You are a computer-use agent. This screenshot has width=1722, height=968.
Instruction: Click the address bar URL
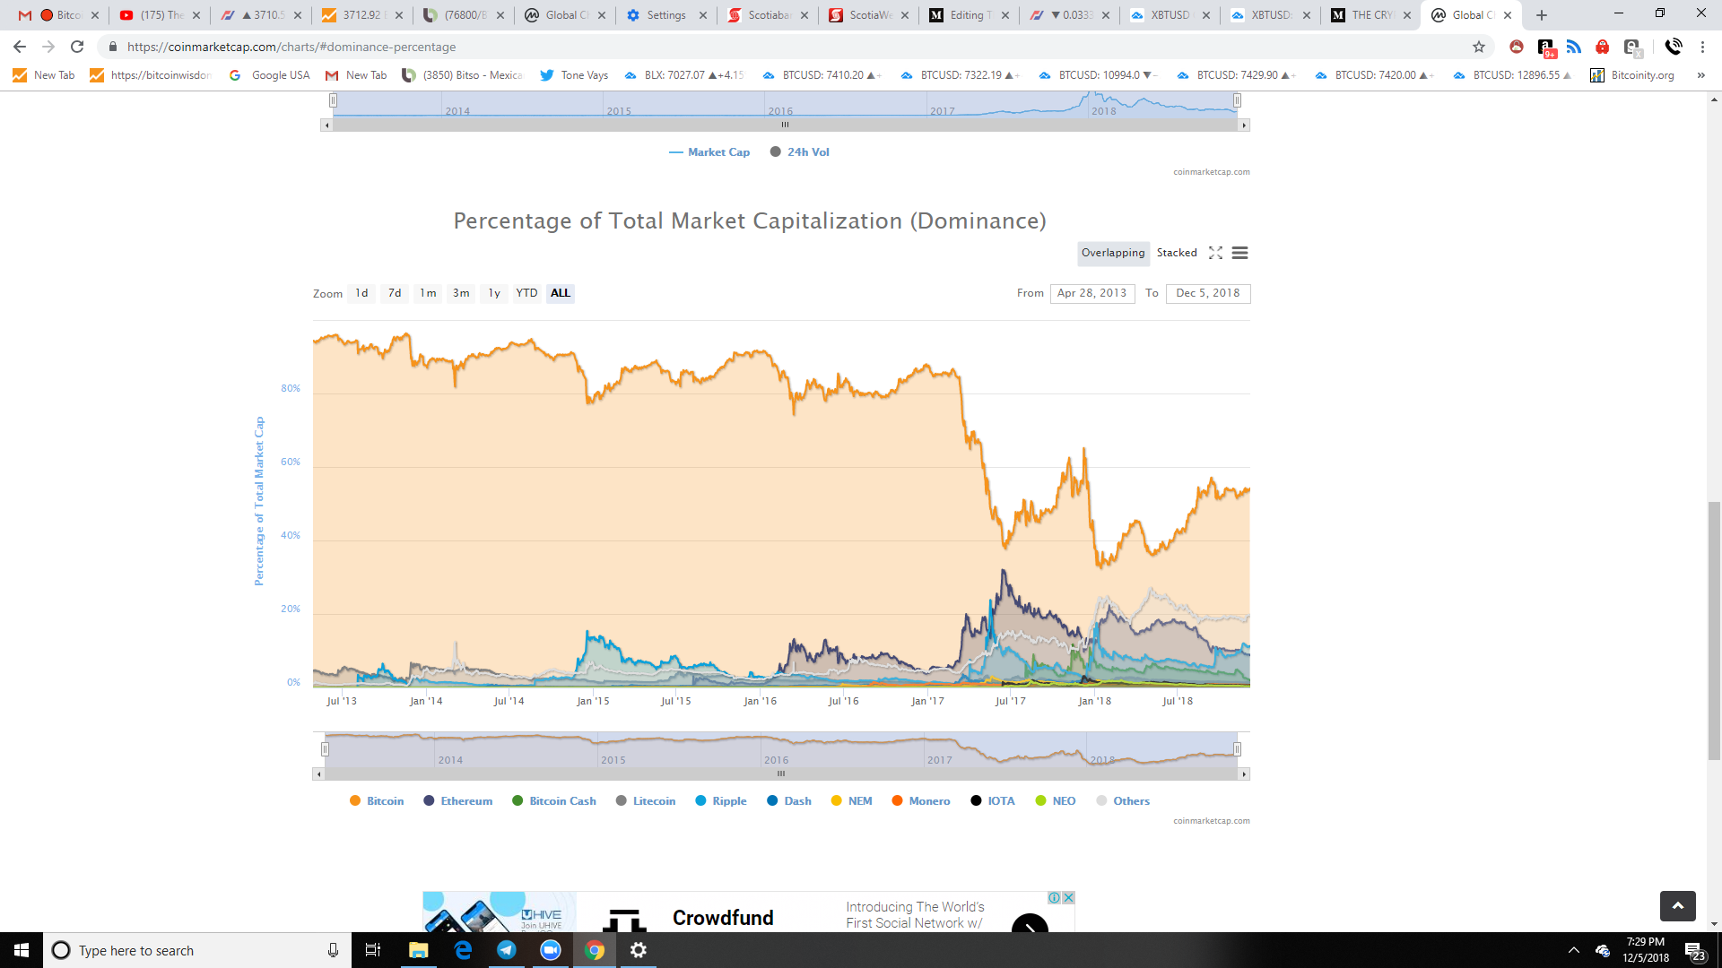(x=291, y=47)
